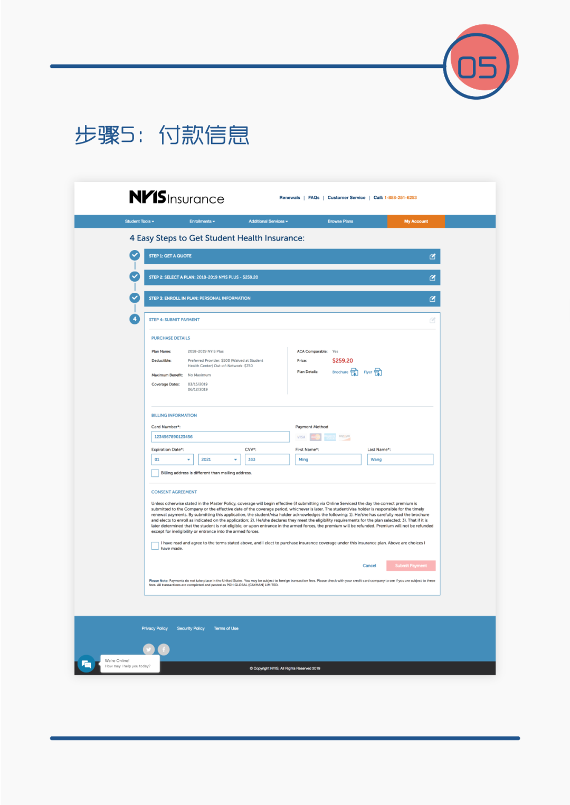
Task: Open Customer Service link
Action: [346, 198]
